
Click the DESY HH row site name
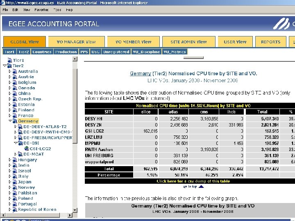pos(93,119)
